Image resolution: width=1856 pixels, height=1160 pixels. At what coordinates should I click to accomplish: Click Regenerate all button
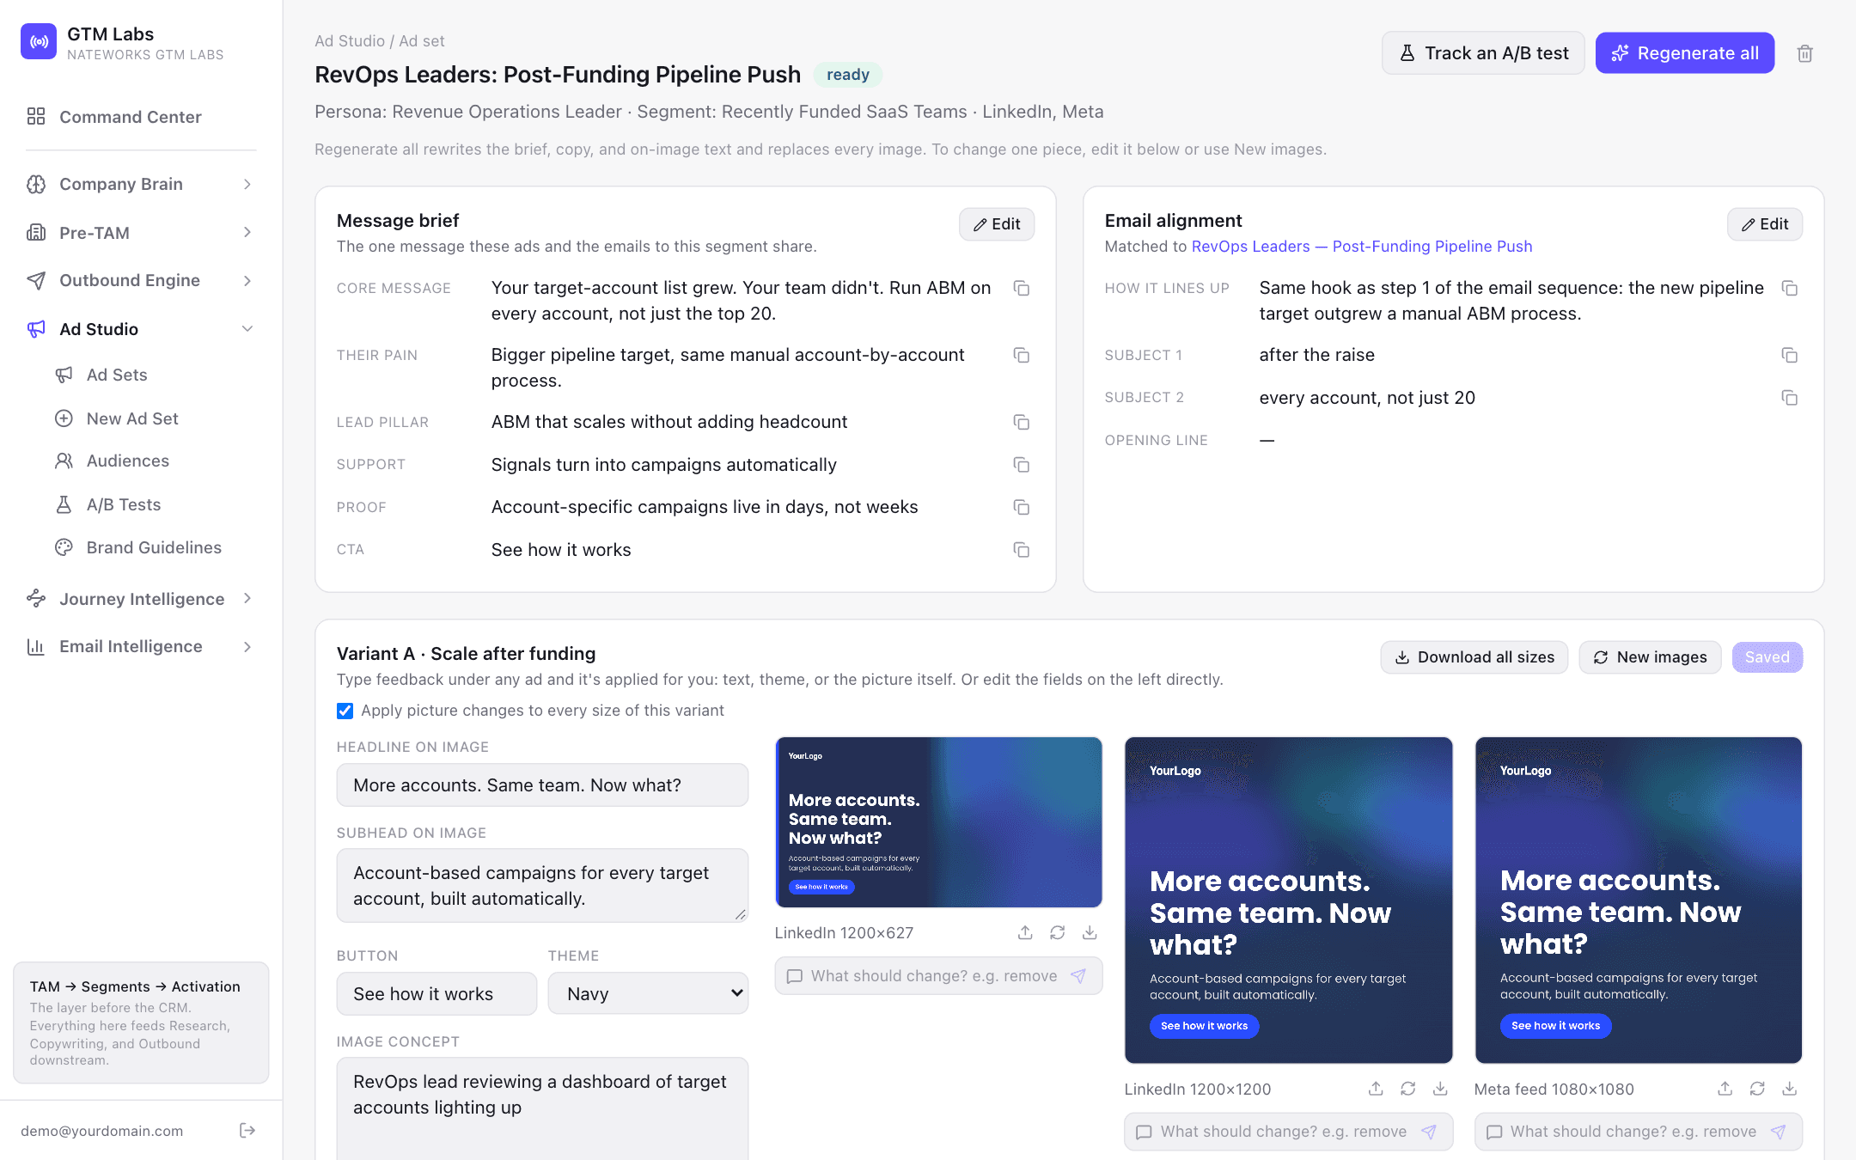point(1684,53)
